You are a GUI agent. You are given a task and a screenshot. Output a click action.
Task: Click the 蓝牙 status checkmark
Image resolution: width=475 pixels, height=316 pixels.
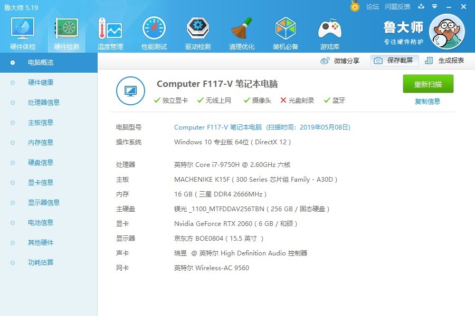(x=327, y=101)
